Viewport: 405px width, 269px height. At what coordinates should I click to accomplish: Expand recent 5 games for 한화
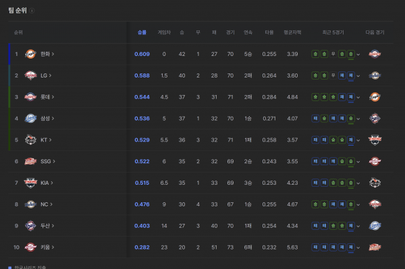358,55
